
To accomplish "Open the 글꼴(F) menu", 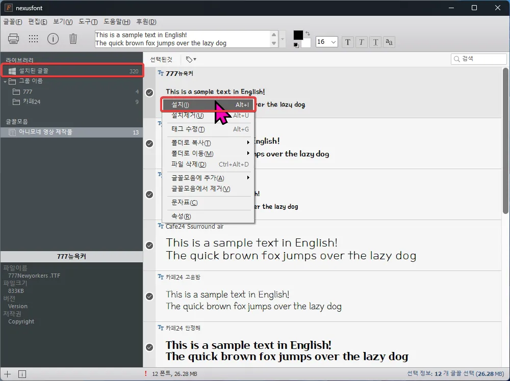I will click(13, 22).
